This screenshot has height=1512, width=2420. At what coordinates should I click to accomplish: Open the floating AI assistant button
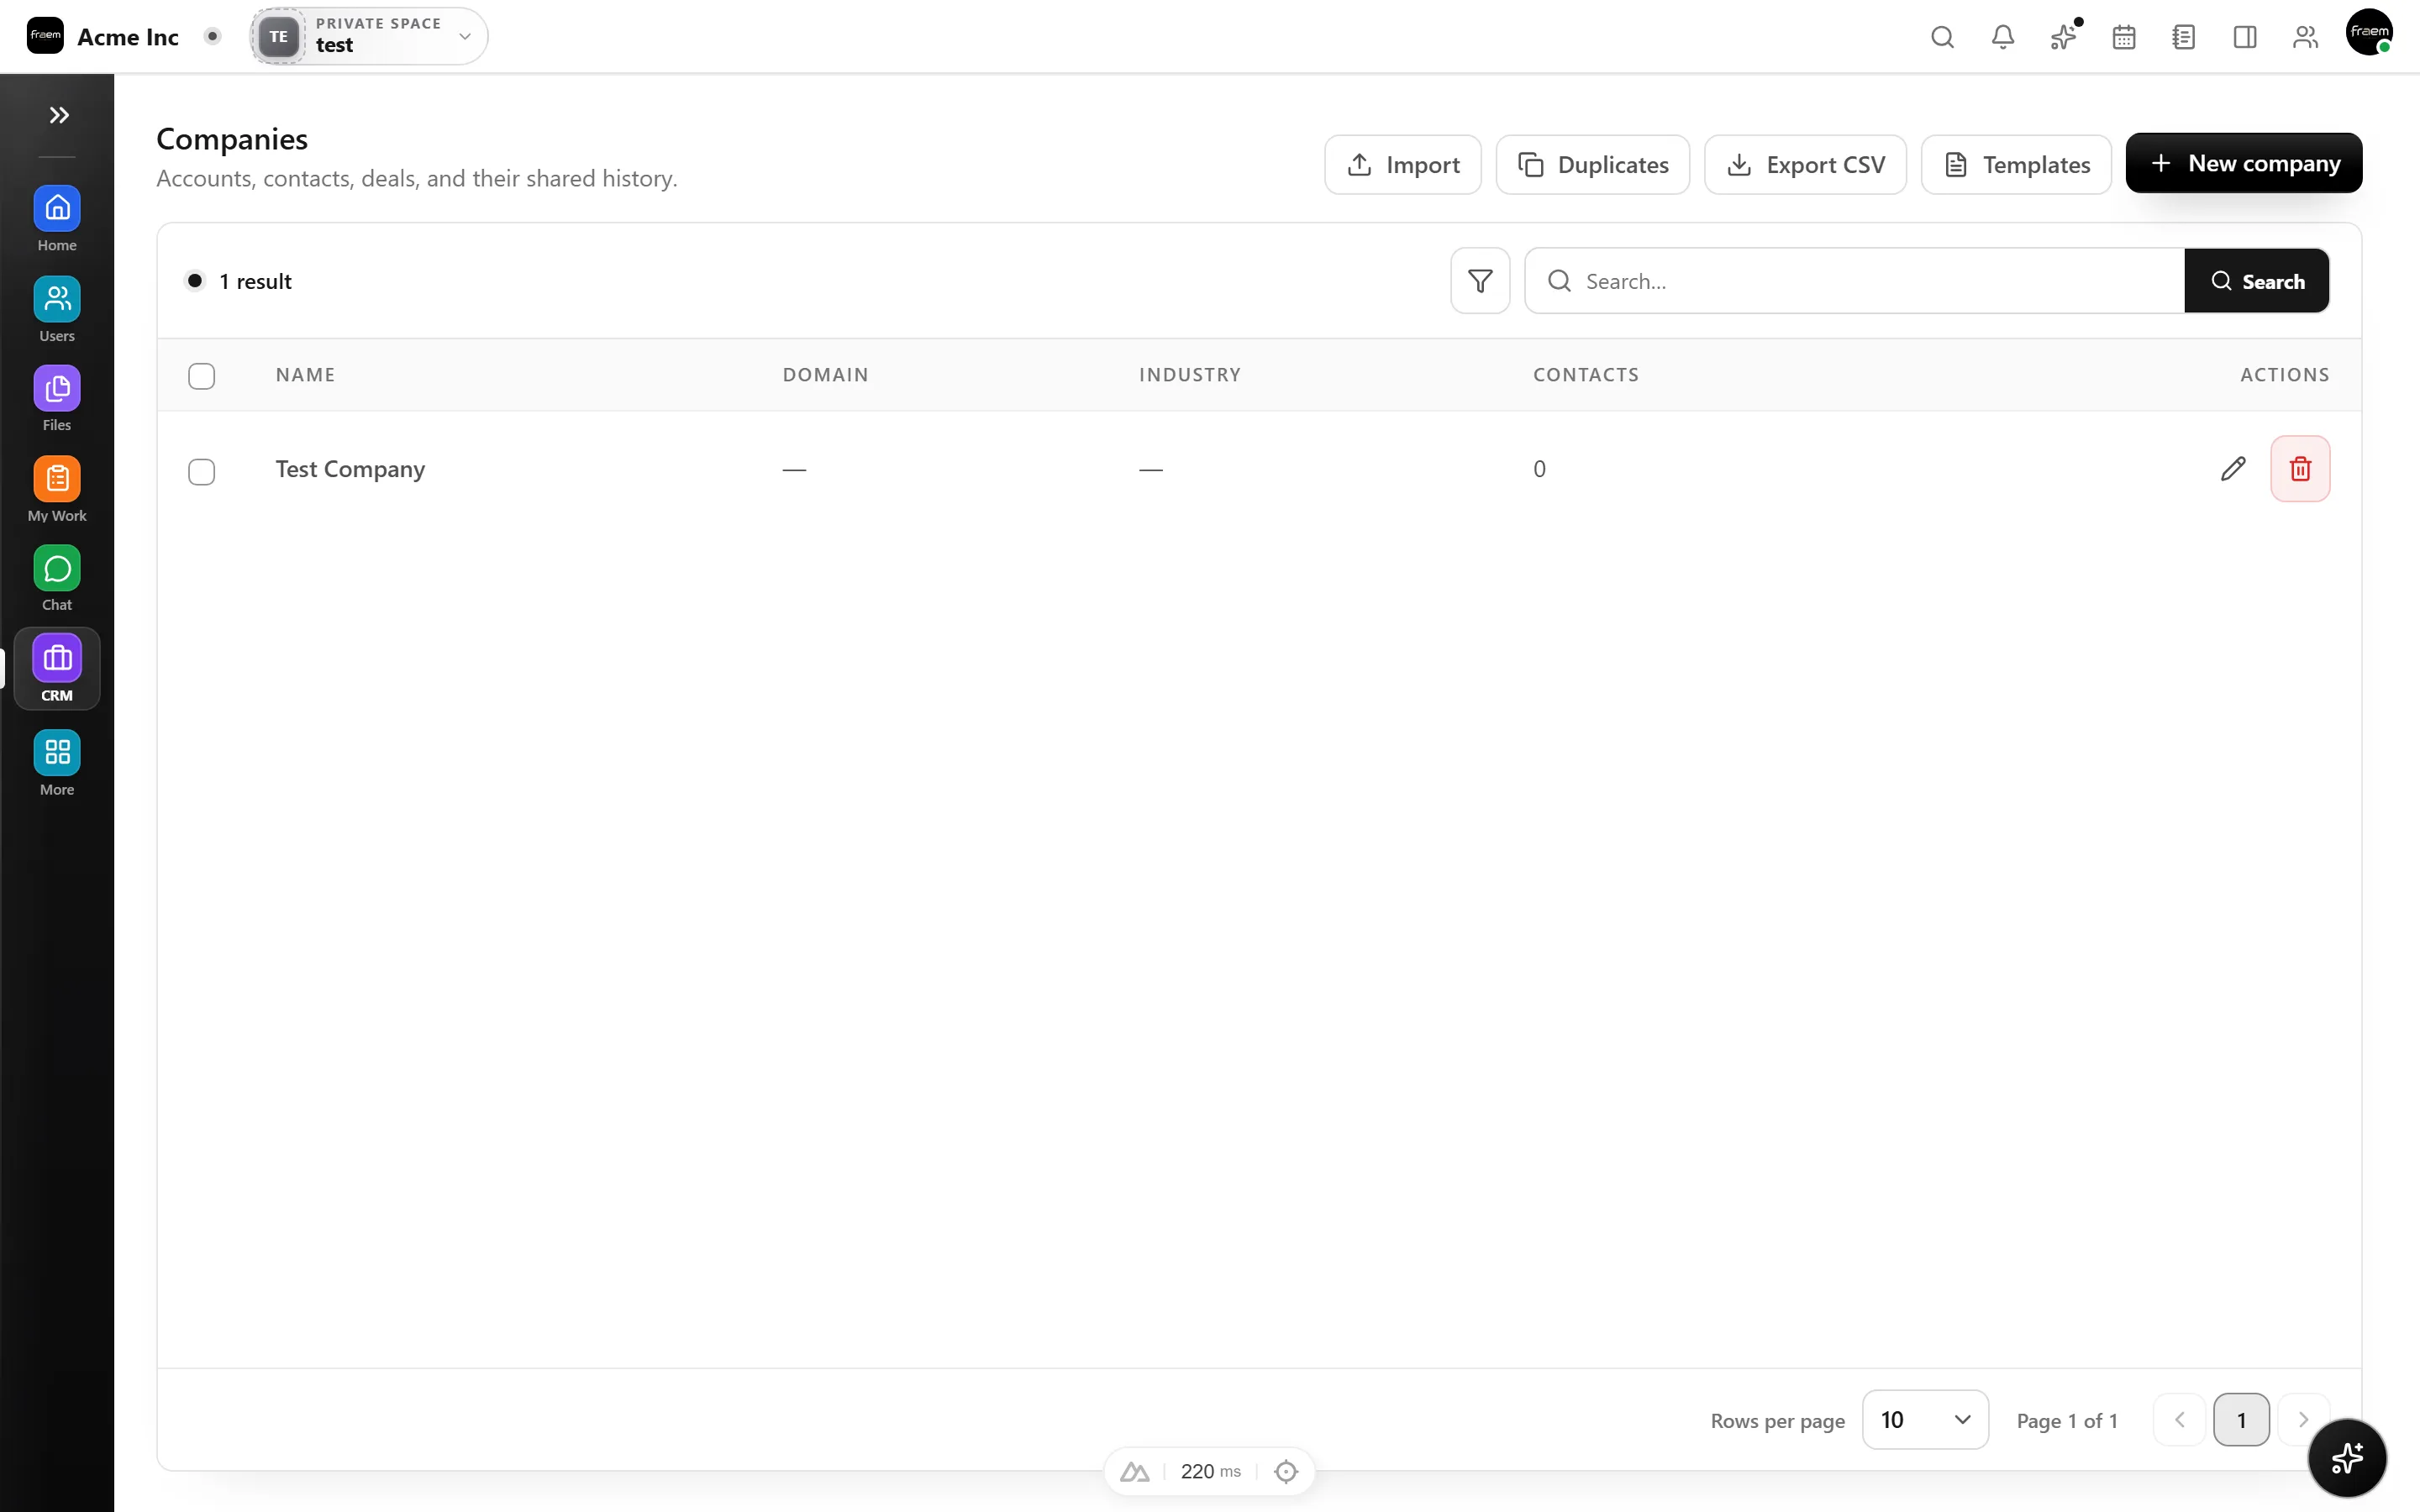tap(2347, 1458)
